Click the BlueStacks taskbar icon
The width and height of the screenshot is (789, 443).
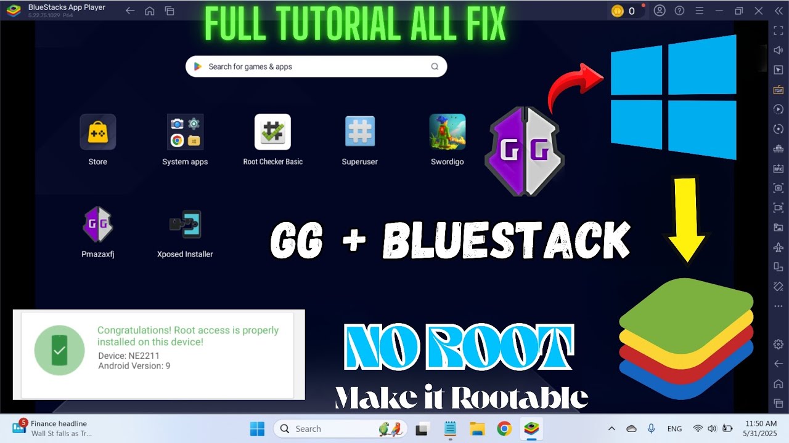[531, 429]
